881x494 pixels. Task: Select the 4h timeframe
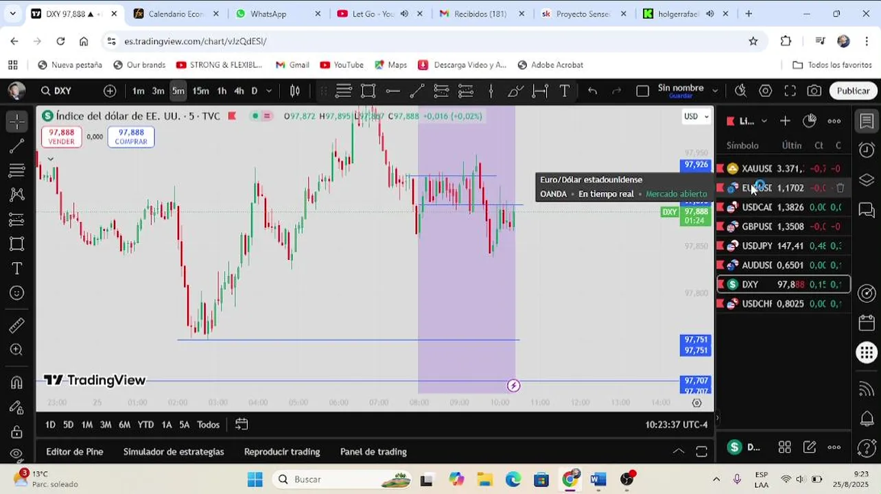(239, 91)
